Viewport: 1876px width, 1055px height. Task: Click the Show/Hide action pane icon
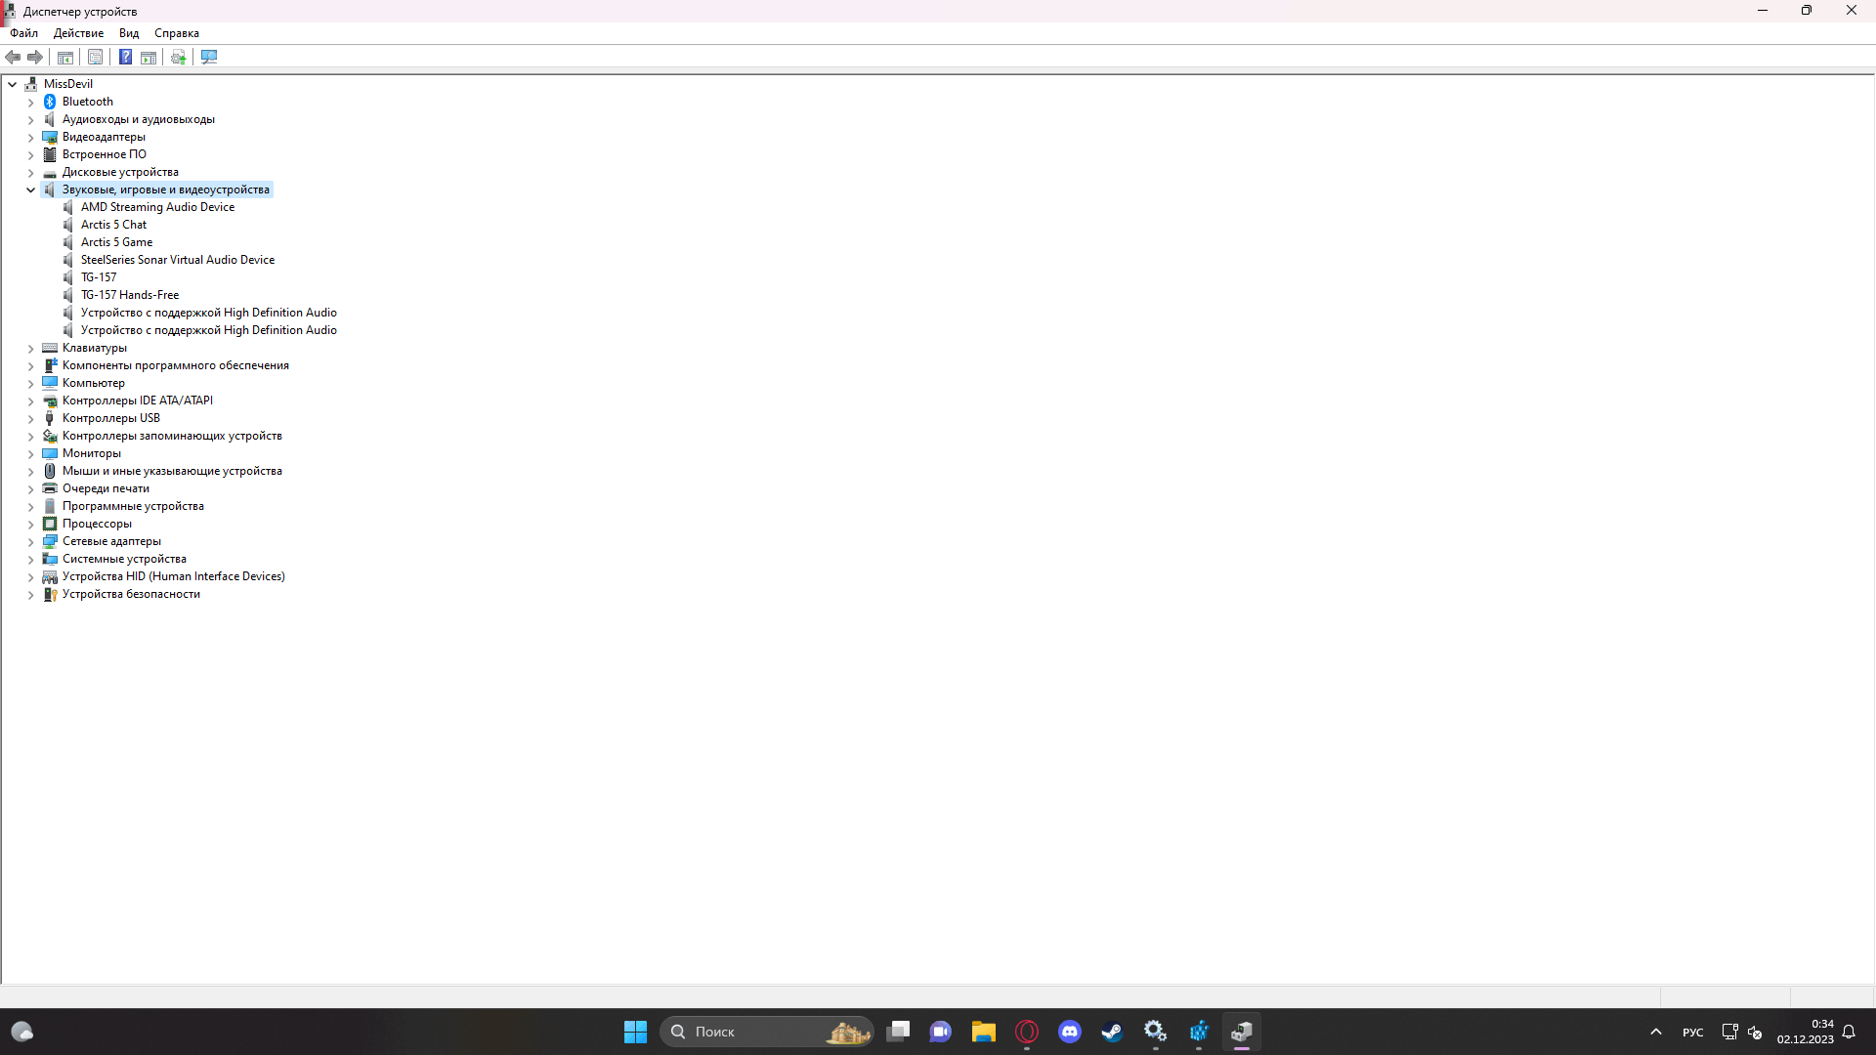(149, 57)
